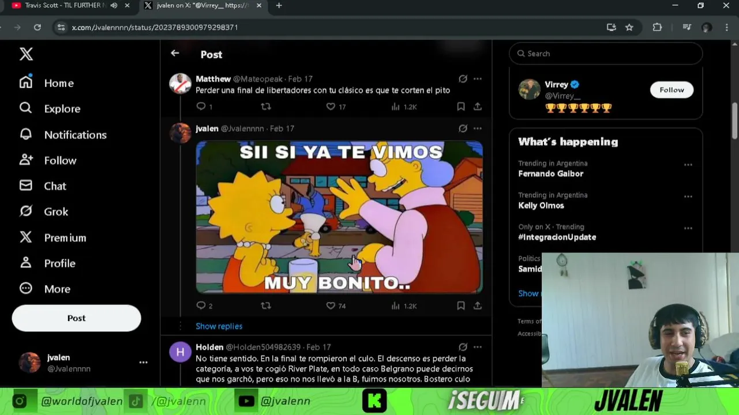Viewport: 739px width, 415px height.
Task: Open Premium subscription page
Action: (x=52, y=237)
